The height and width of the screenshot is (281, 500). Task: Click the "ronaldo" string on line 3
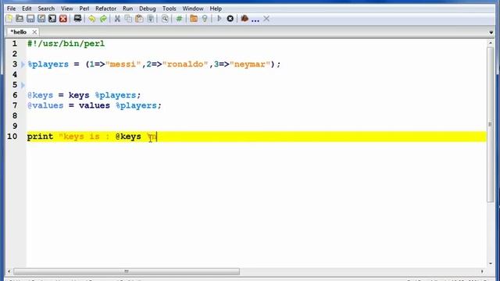[x=185, y=64]
